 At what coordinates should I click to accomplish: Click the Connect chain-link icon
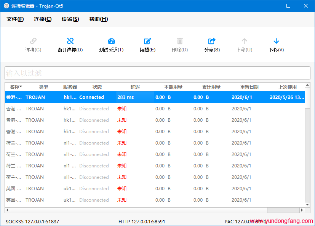33,41
